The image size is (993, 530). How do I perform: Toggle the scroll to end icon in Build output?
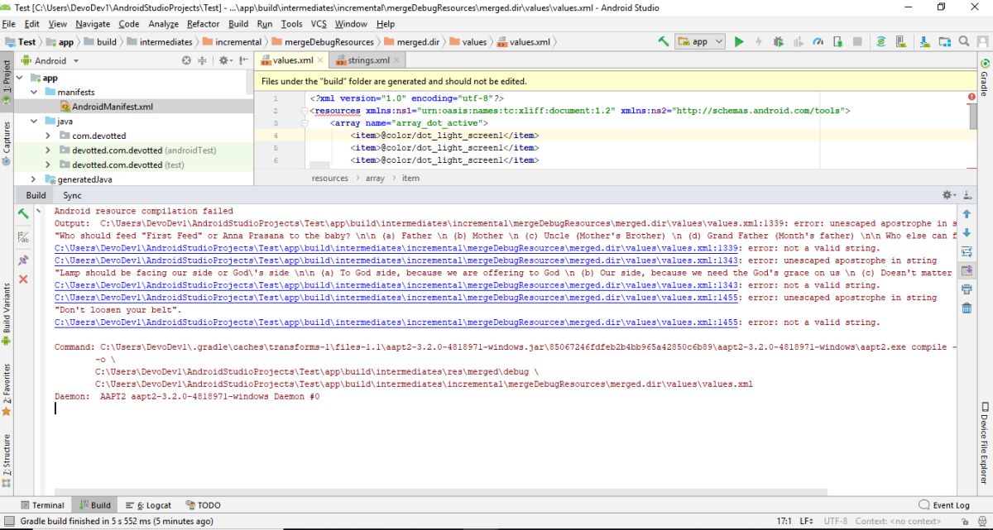coord(966,270)
